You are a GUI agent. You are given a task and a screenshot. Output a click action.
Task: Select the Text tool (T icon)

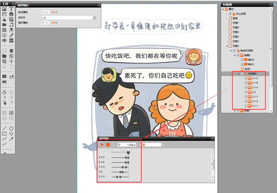coord(11,9)
